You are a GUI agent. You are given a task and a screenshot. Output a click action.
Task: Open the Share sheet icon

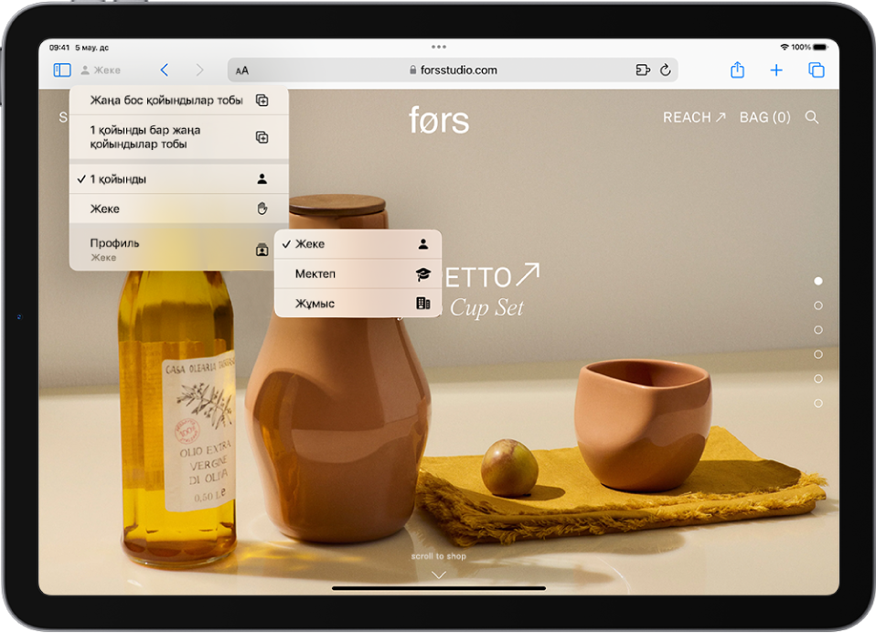(x=737, y=70)
